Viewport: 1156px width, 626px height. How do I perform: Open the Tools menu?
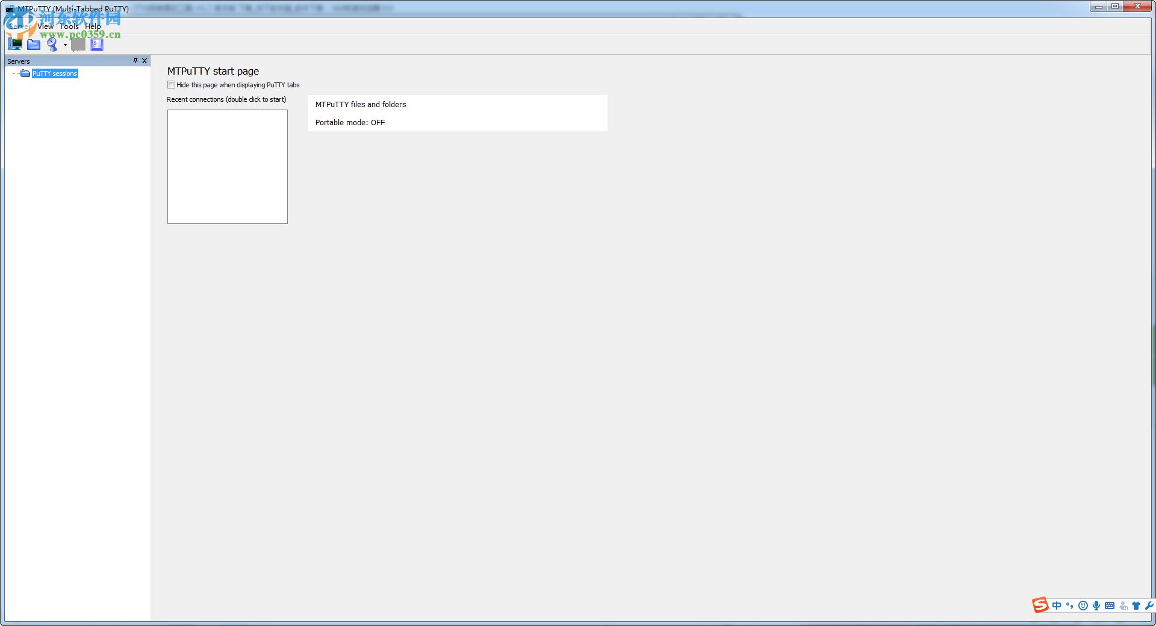pyautogui.click(x=69, y=26)
